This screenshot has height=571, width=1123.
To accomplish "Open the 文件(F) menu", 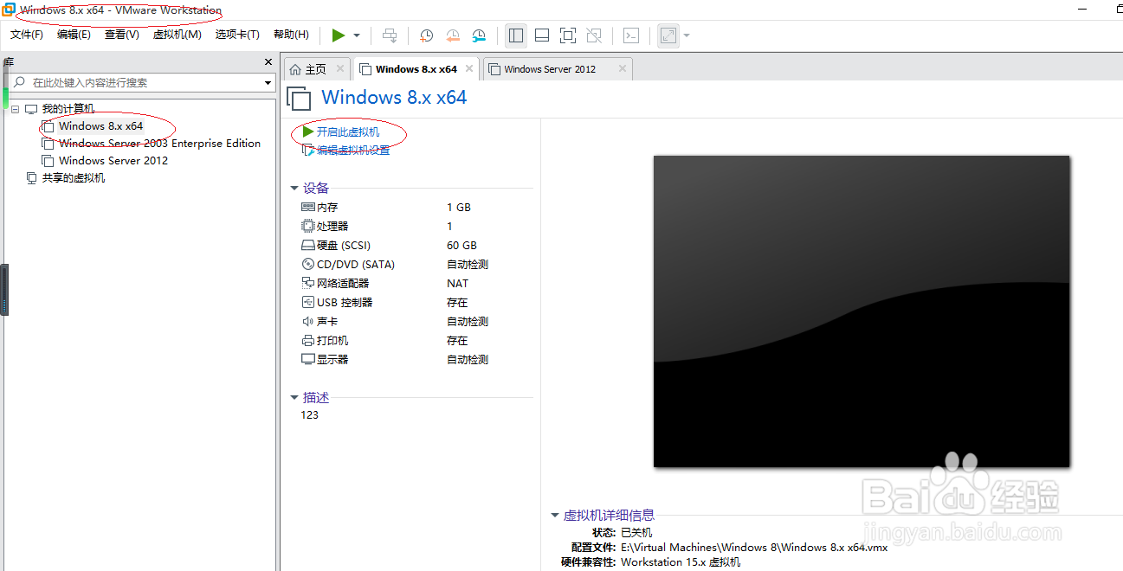I will 27,35.
